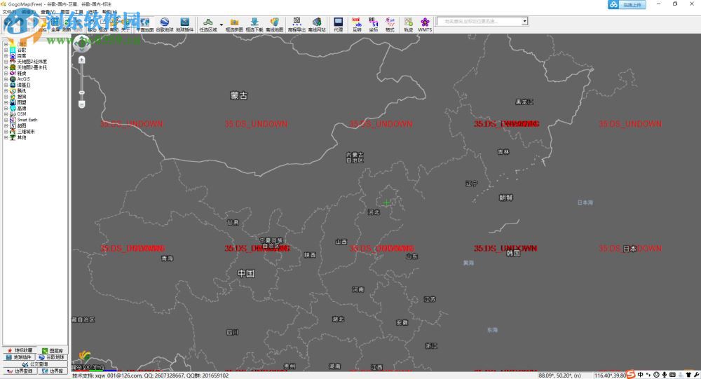Click the 拖拽上传 cloud upload button
This screenshot has width=701, height=379.
pyautogui.click(x=626, y=4)
